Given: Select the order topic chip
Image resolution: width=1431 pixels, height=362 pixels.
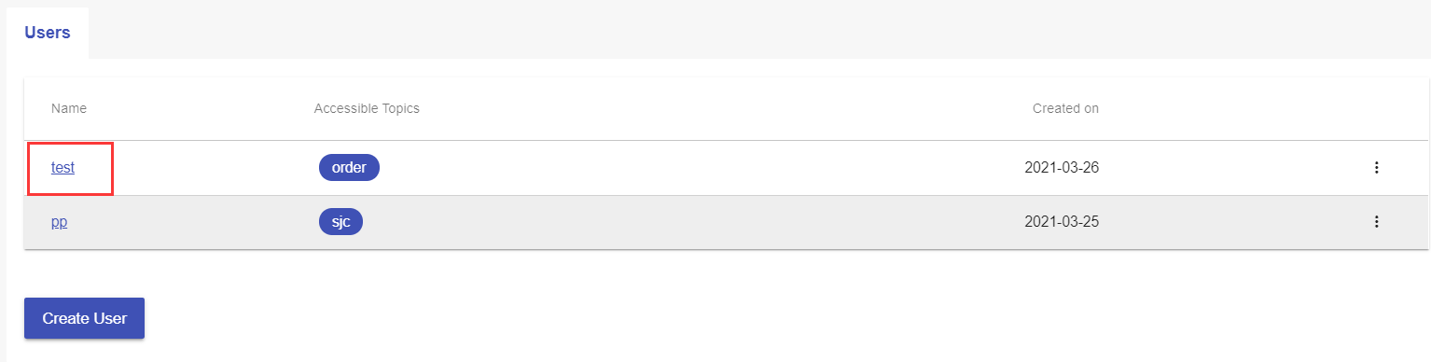Looking at the screenshot, I should click(349, 168).
